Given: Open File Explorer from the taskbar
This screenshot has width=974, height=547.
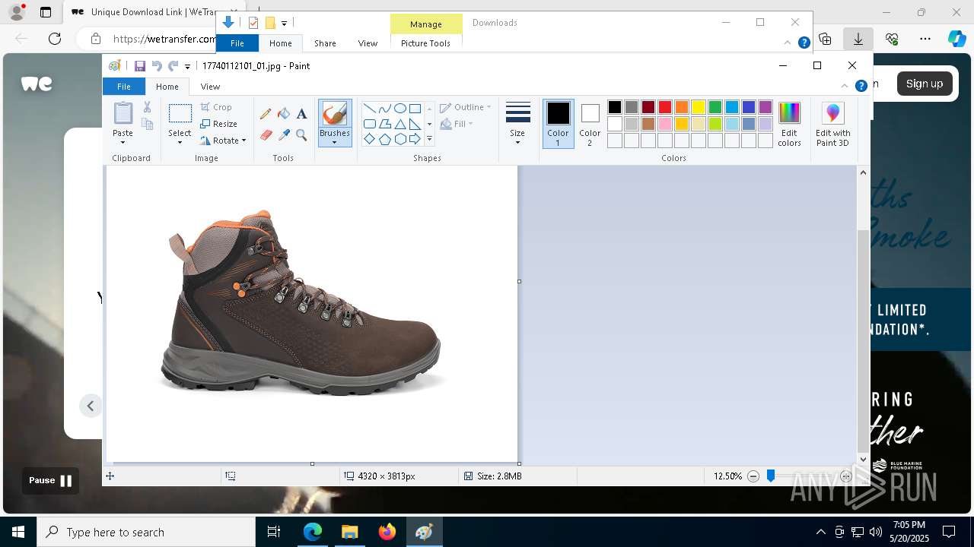Looking at the screenshot, I should [x=350, y=532].
